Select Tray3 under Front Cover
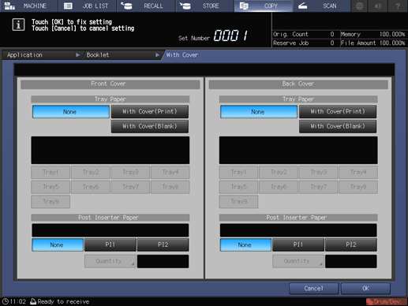 [x=130, y=172]
